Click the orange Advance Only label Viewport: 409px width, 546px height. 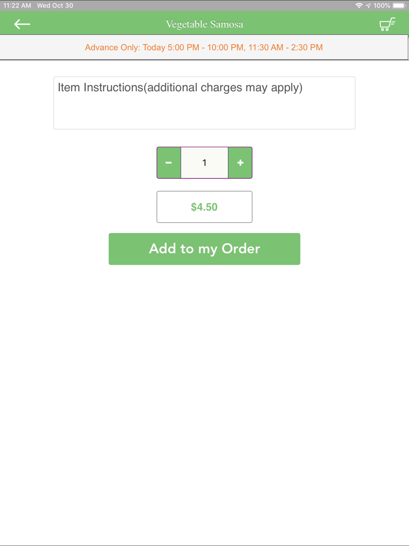click(112, 47)
